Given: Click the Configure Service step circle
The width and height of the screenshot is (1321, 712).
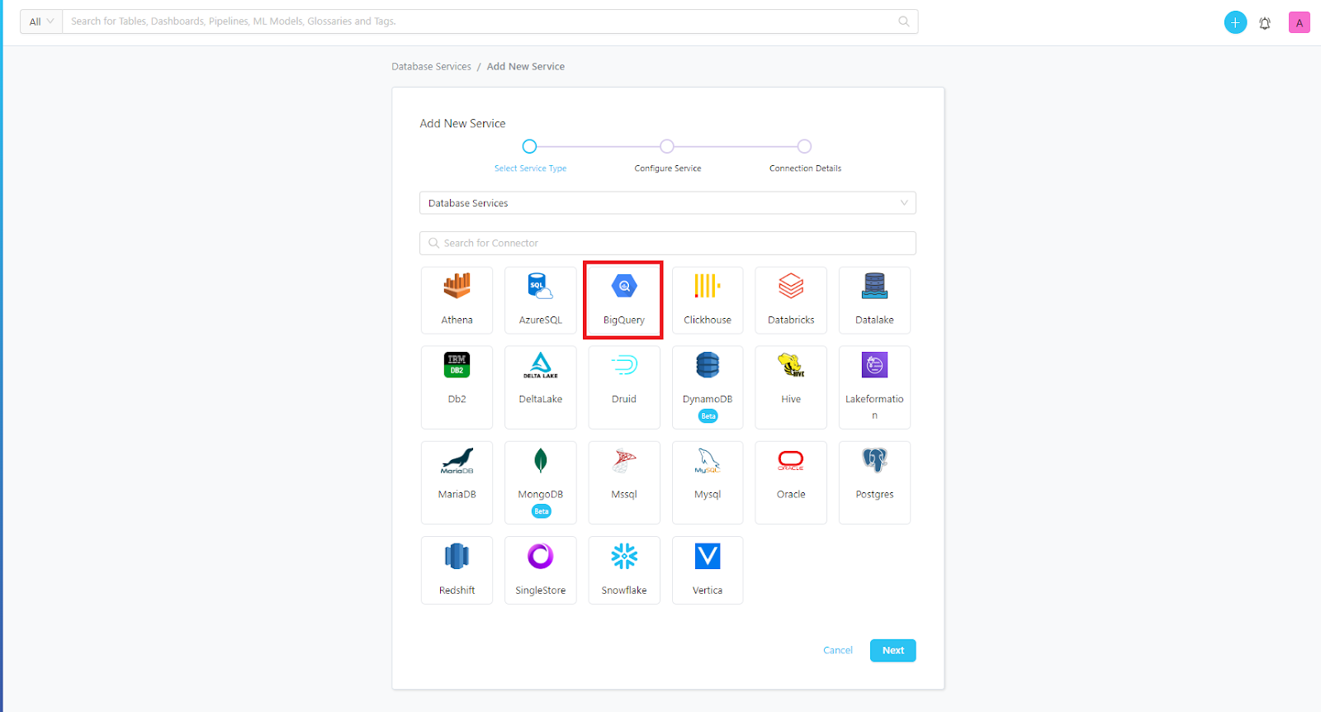Looking at the screenshot, I should 667,146.
